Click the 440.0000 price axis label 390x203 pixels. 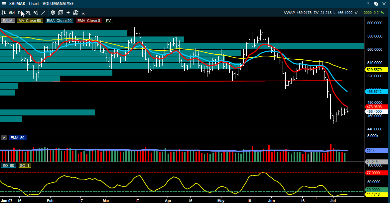[x=375, y=129]
